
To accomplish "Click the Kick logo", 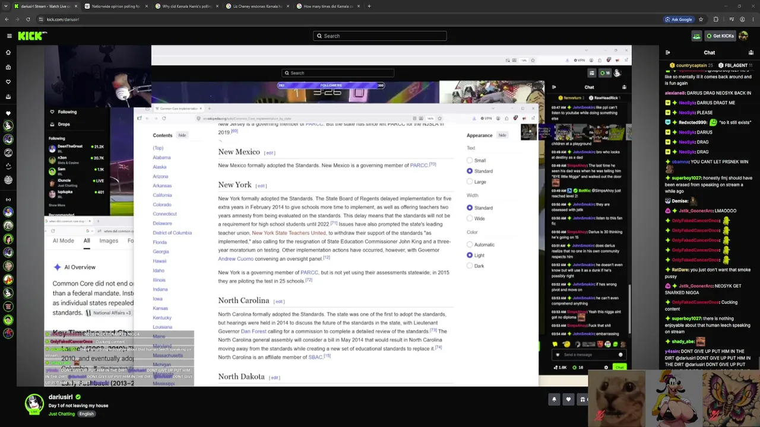I will pos(32,36).
